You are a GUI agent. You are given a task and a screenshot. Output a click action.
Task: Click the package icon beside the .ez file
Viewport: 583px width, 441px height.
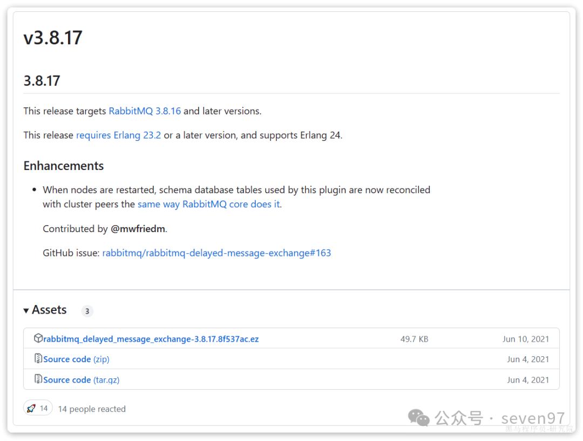pos(38,338)
